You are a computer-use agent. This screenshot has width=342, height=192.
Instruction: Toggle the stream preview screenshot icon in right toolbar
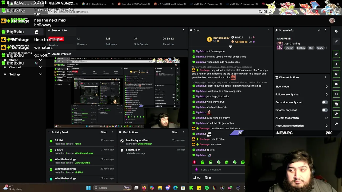[x=336, y=54]
